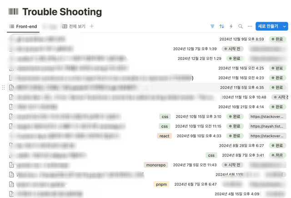Select the monorepo tag
This screenshot has height=198, width=291.
tap(156, 165)
